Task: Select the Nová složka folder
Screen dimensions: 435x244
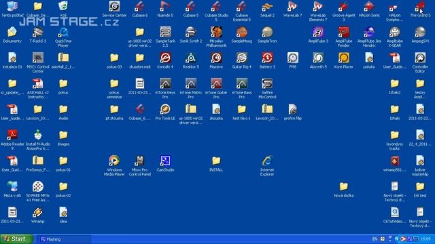Action: pyautogui.click(x=343, y=186)
